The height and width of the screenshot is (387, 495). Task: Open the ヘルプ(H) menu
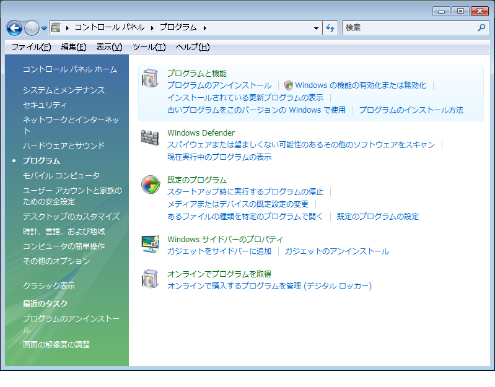tap(193, 47)
